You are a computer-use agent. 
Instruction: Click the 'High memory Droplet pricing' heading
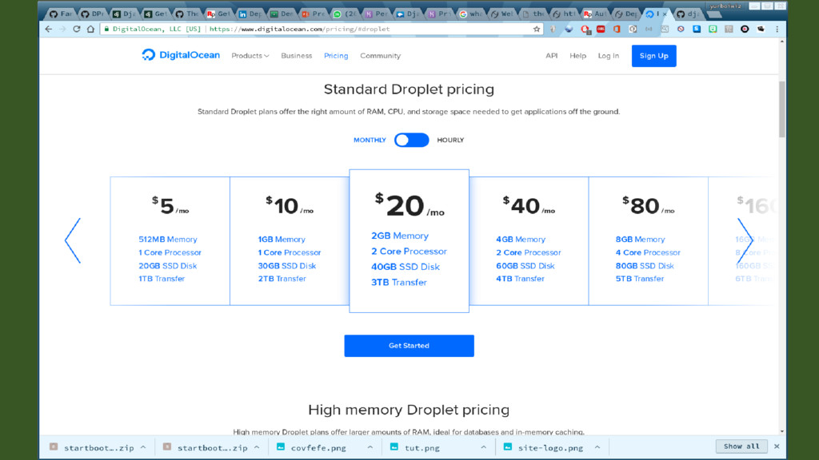409,410
